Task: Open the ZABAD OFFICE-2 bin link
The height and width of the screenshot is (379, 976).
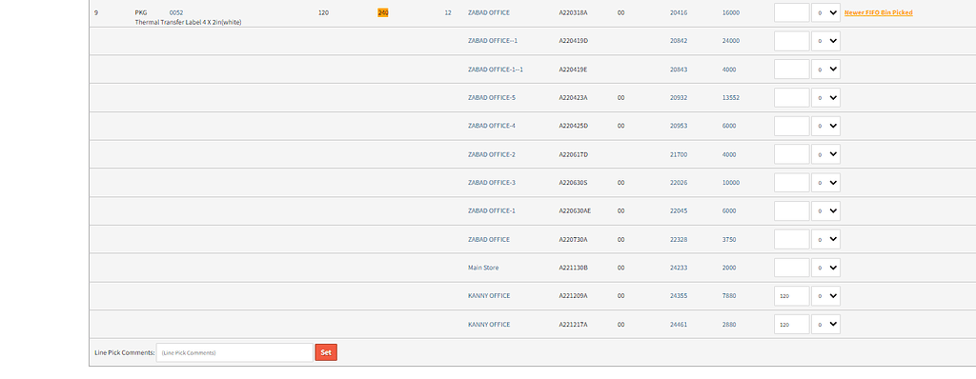Action: pos(492,154)
